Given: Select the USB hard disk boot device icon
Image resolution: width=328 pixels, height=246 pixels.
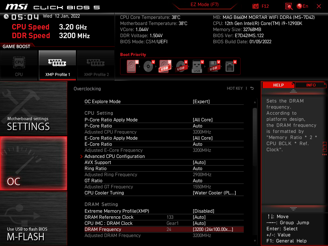Looking at the screenshot, I should pos(165,66).
